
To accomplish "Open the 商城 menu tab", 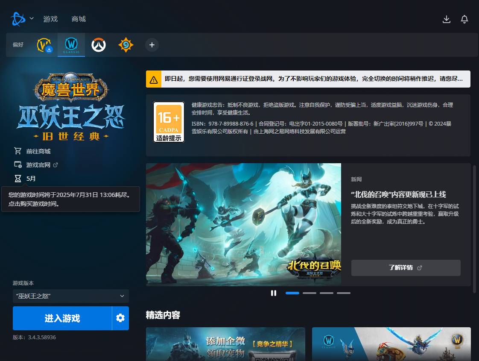I will [79, 19].
